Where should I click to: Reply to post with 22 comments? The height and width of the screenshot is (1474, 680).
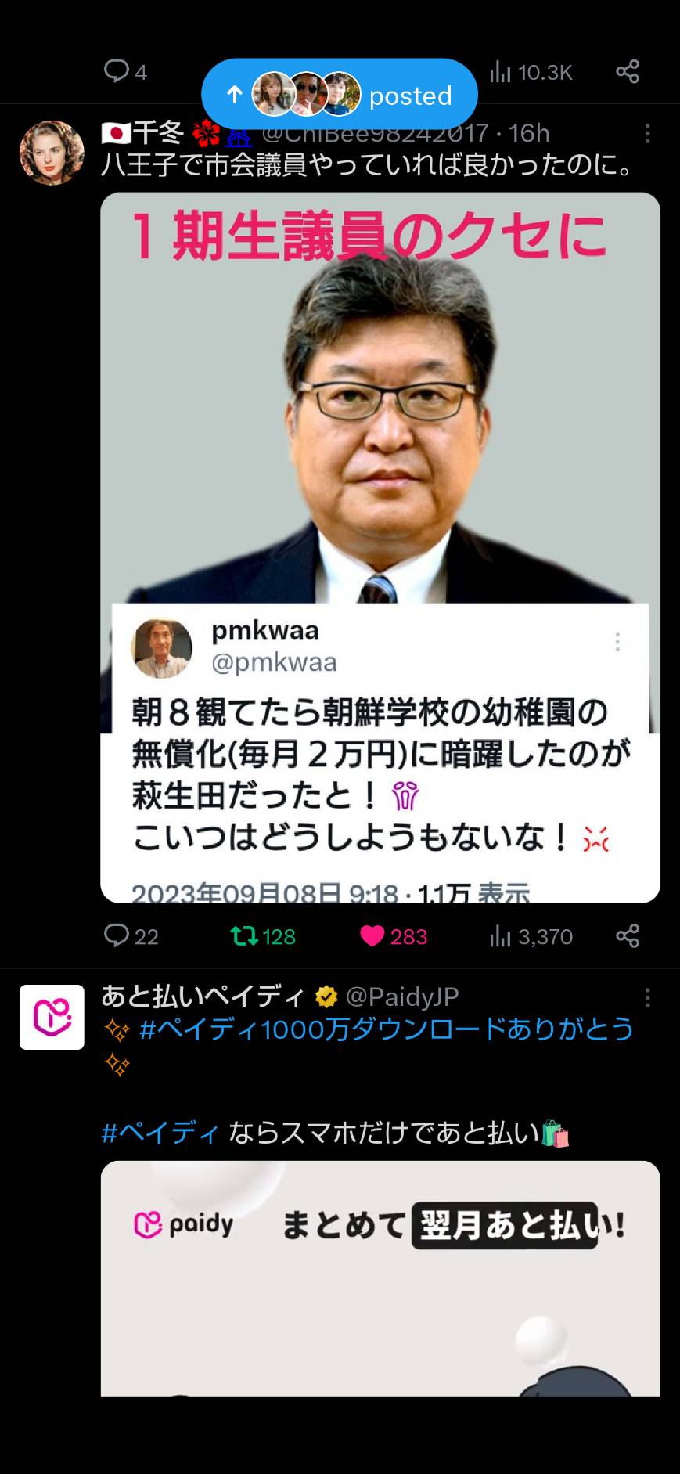131,936
